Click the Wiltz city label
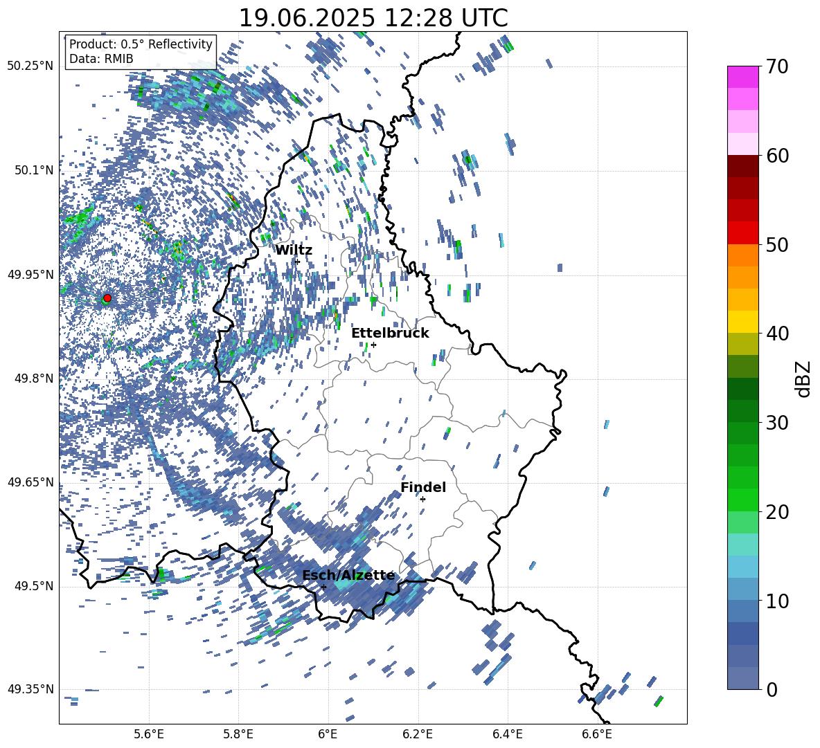The width and height of the screenshot is (820, 748). click(x=294, y=250)
